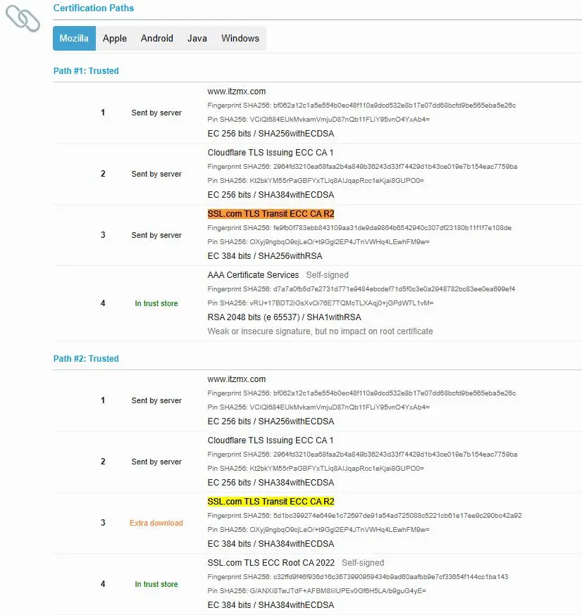Click Cloudflare TLS Issuing ECC CA 1 in Path #2
The width and height of the screenshot is (582, 615).
pyautogui.click(x=271, y=440)
